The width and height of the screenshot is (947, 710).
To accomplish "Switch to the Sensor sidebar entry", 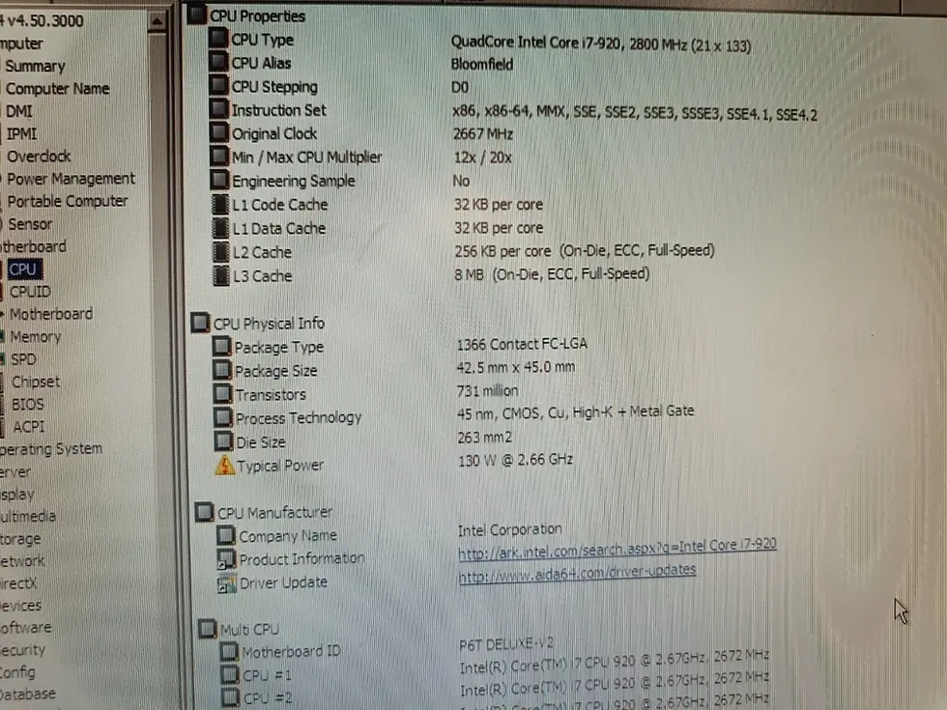I will (30, 223).
